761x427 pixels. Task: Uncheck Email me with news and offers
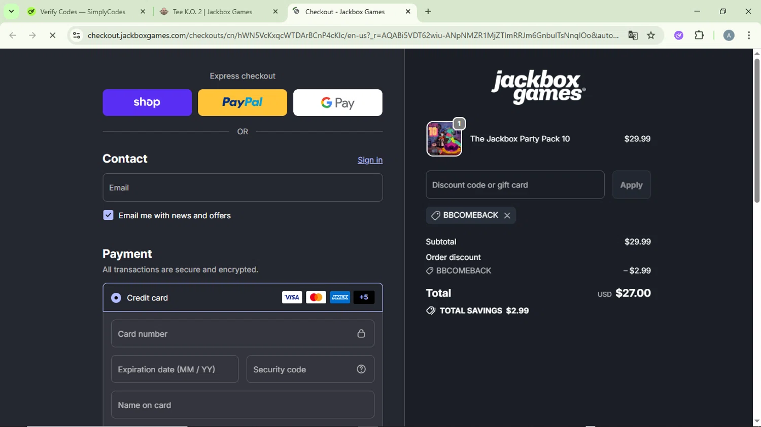tap(108, 215)
